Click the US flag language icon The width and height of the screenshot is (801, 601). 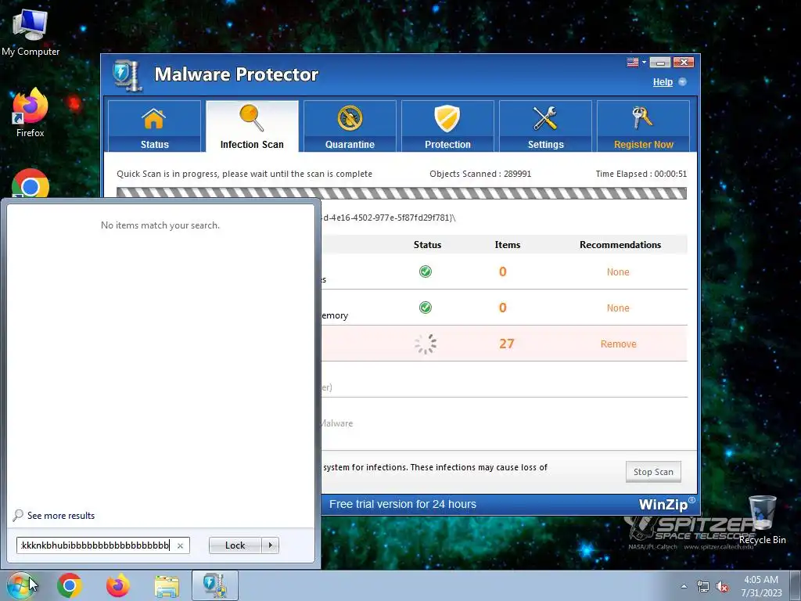[632, 63]
